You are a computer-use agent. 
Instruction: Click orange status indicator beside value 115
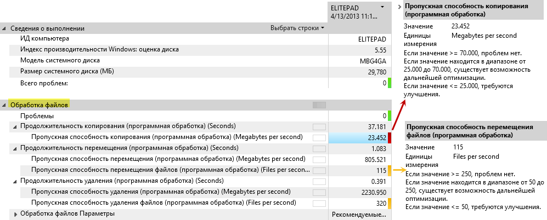point(390,171)
